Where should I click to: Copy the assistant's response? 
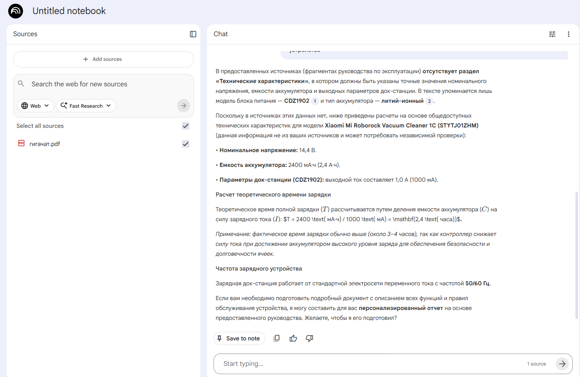click(276, 338)
